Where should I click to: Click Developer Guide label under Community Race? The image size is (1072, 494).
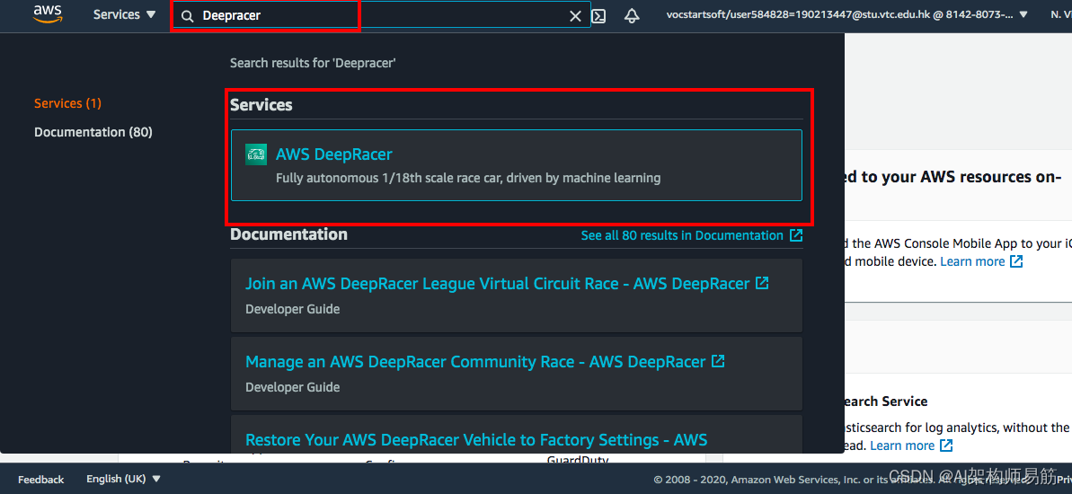[x=293, y=387]
